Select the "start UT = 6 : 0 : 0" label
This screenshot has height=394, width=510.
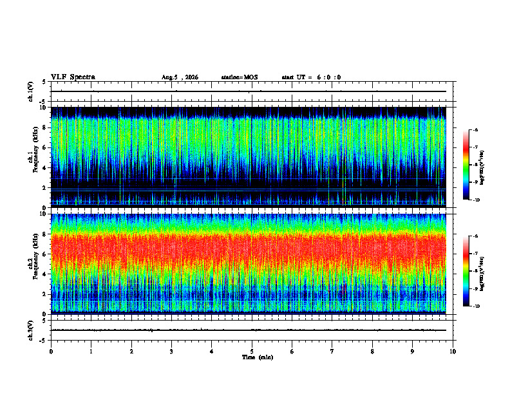pyautogui.click(x=311, y=77)
